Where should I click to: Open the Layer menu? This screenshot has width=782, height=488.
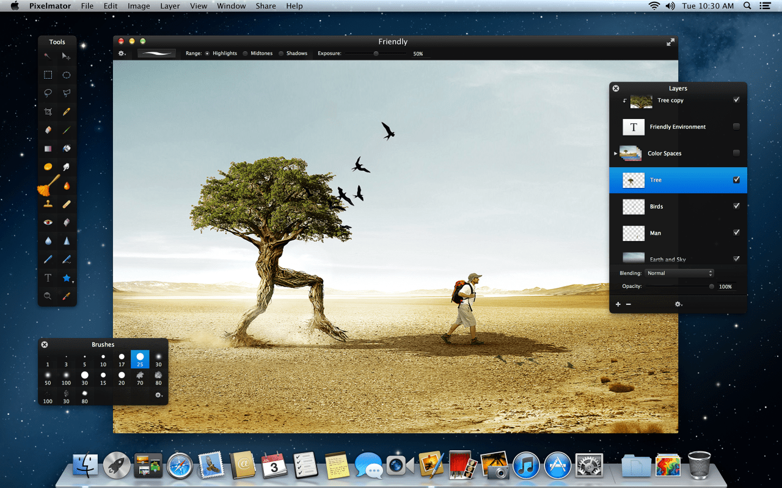[170, 6]
